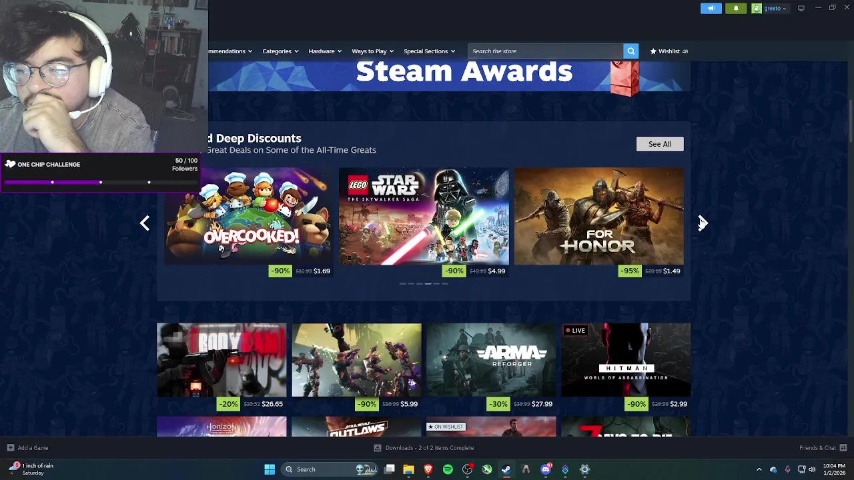Click the Friends & Chat grid icon
This screenshot has width=854, height=480.
tap(843, 448)
